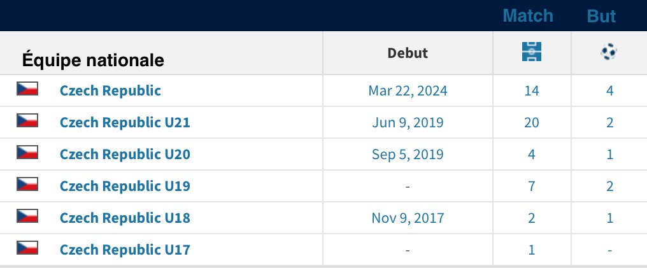Open the Czech Republic U17 team link
The width and height of the screenshot is (647, 268).
point(125,250)
